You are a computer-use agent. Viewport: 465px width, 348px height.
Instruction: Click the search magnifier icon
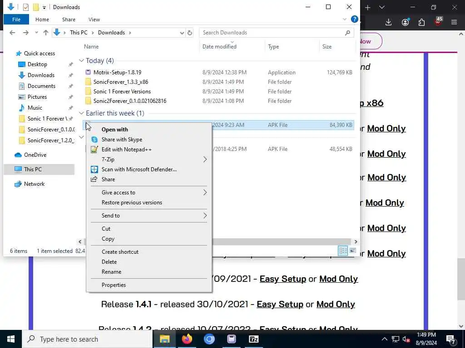click(347, 33)
